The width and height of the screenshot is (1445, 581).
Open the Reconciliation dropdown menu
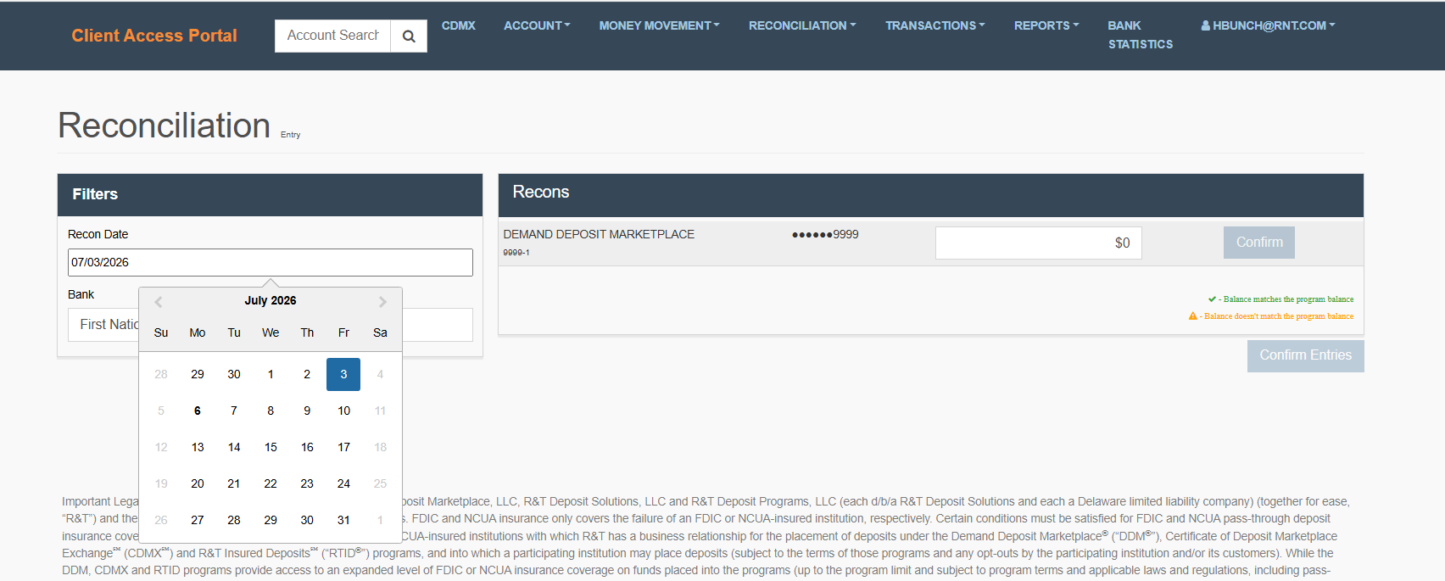[802, 25]
